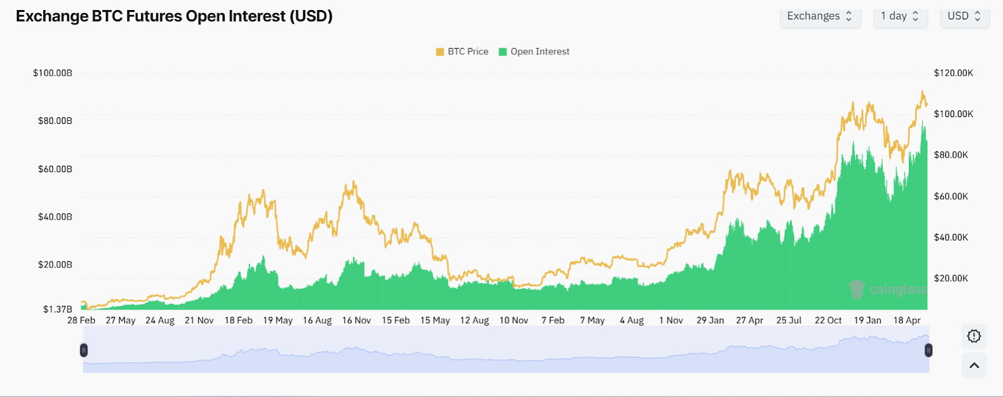Click the chart title Exchange BTC Futures Open Interest

click(x=174, y=16)
